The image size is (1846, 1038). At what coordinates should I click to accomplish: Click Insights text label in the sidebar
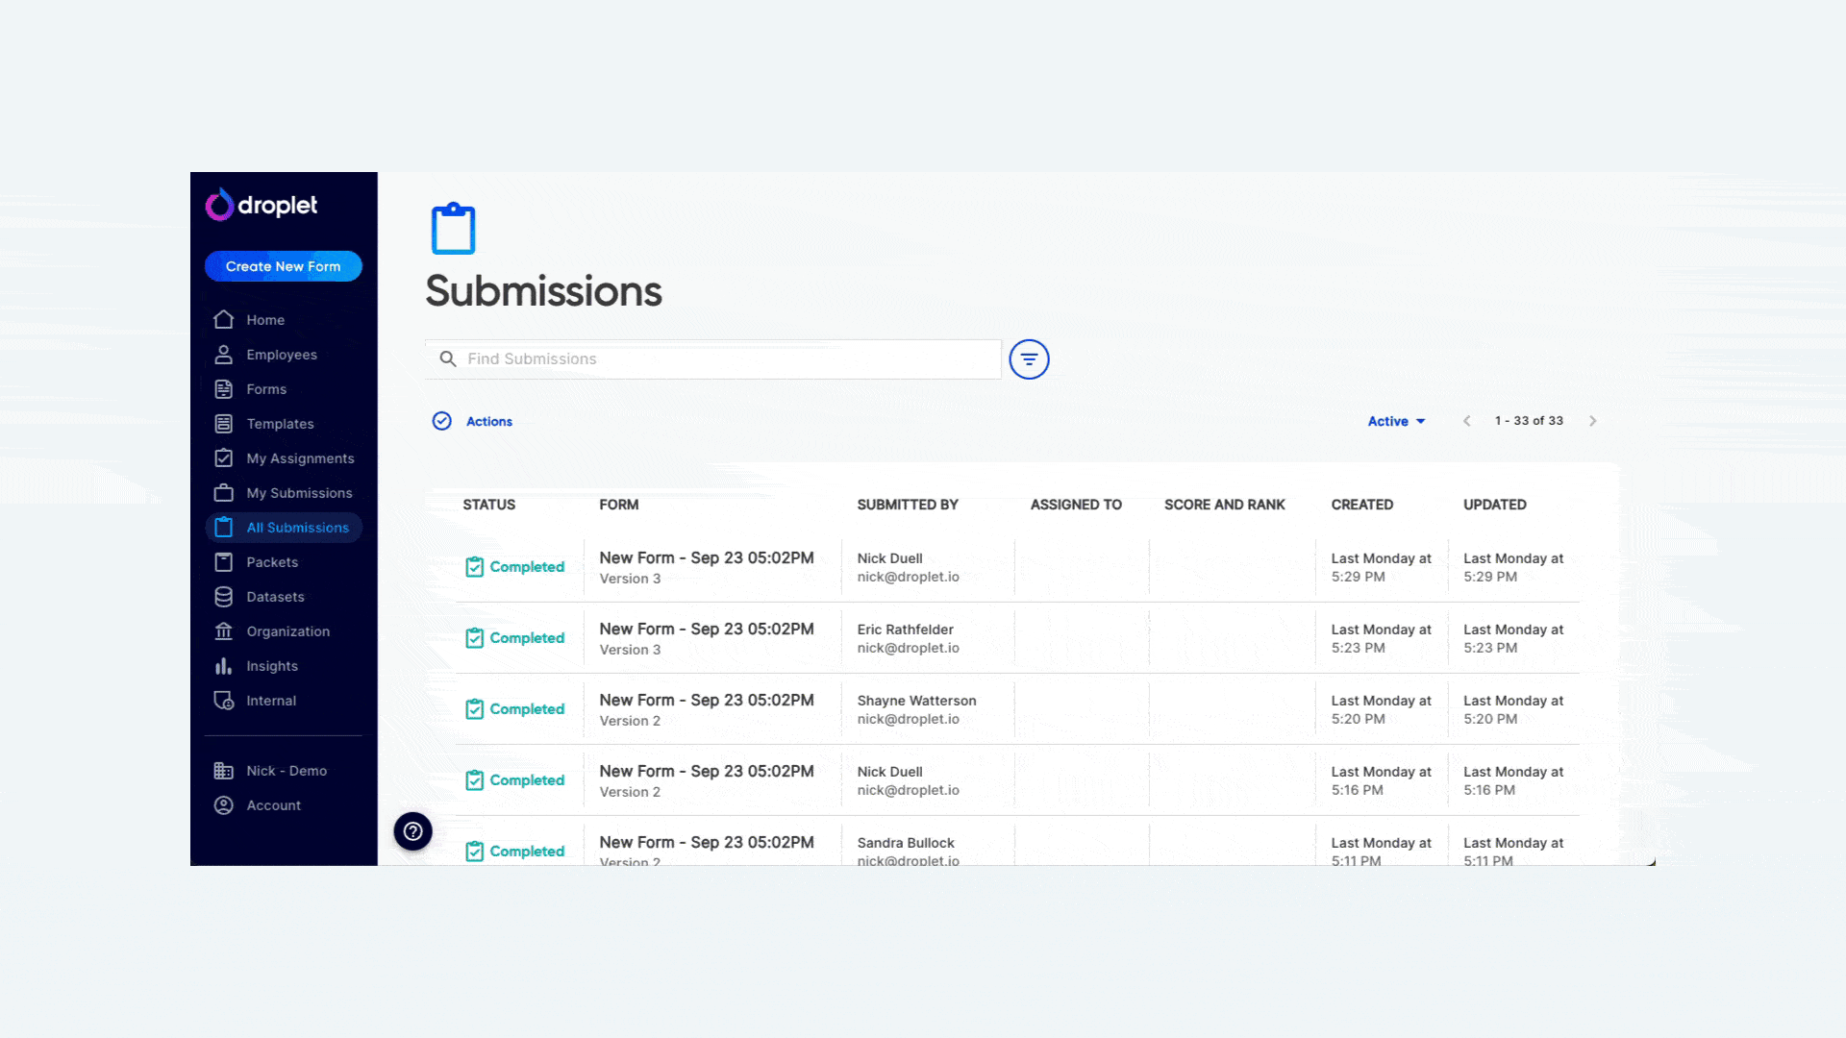[272, 666]
